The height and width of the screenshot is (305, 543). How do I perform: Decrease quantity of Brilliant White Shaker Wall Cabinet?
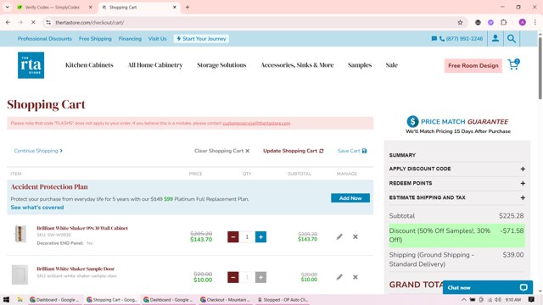[x=233, y=237]
